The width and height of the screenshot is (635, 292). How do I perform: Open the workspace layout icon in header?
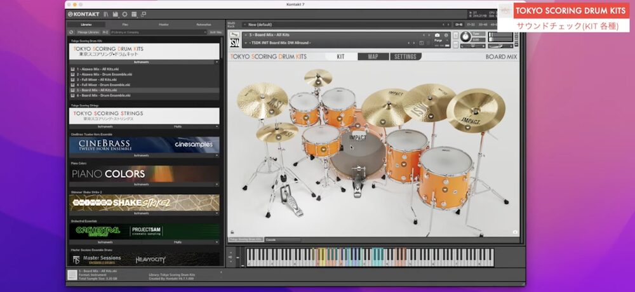134,14
